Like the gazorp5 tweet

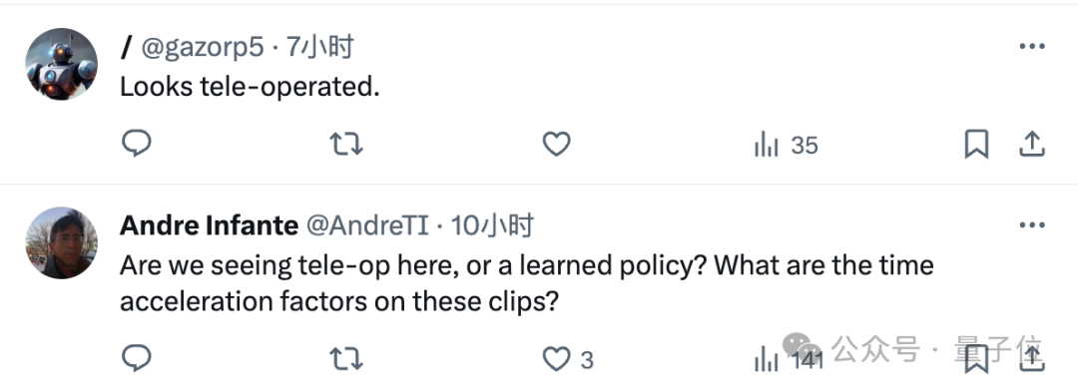(556, 145)
